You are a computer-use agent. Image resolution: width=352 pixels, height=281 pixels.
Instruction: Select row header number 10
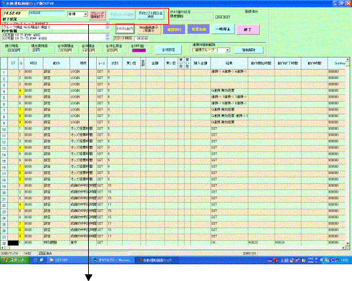pyautogui.click(x=4, y=130)
